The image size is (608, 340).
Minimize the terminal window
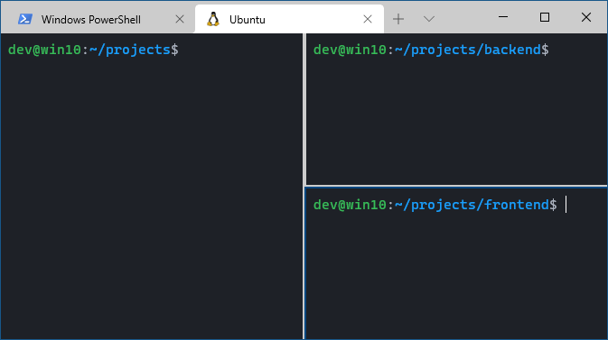[503, 17]
